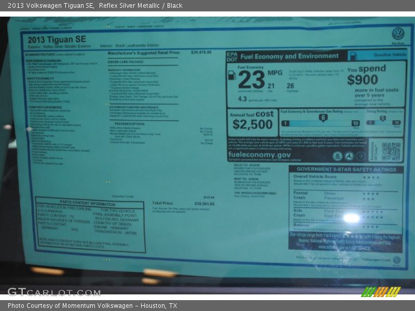Click the 'STANDARD FEATURES' heading
Screen dimensions: 415x311
40,54
